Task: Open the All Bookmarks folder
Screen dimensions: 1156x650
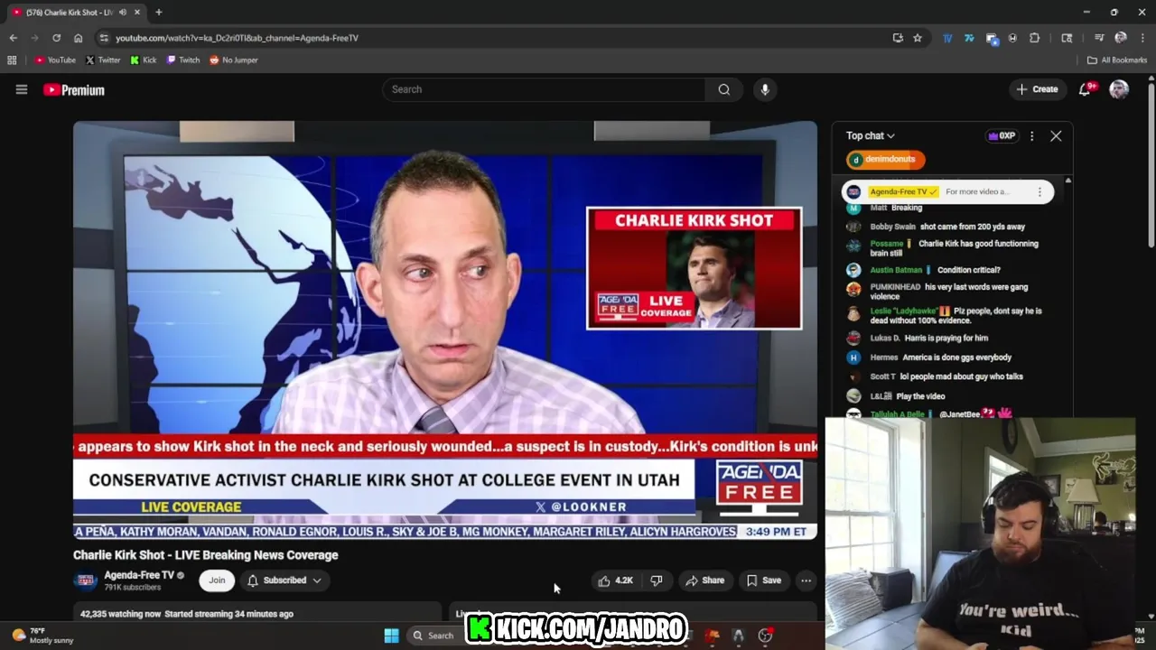Action: coord(1117,60)
